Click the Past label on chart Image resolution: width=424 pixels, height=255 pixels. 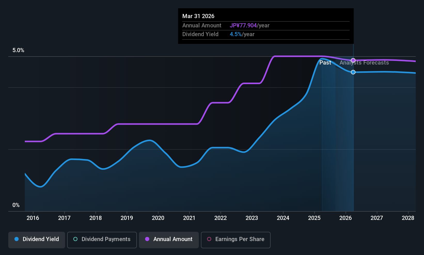click(325, 63)
